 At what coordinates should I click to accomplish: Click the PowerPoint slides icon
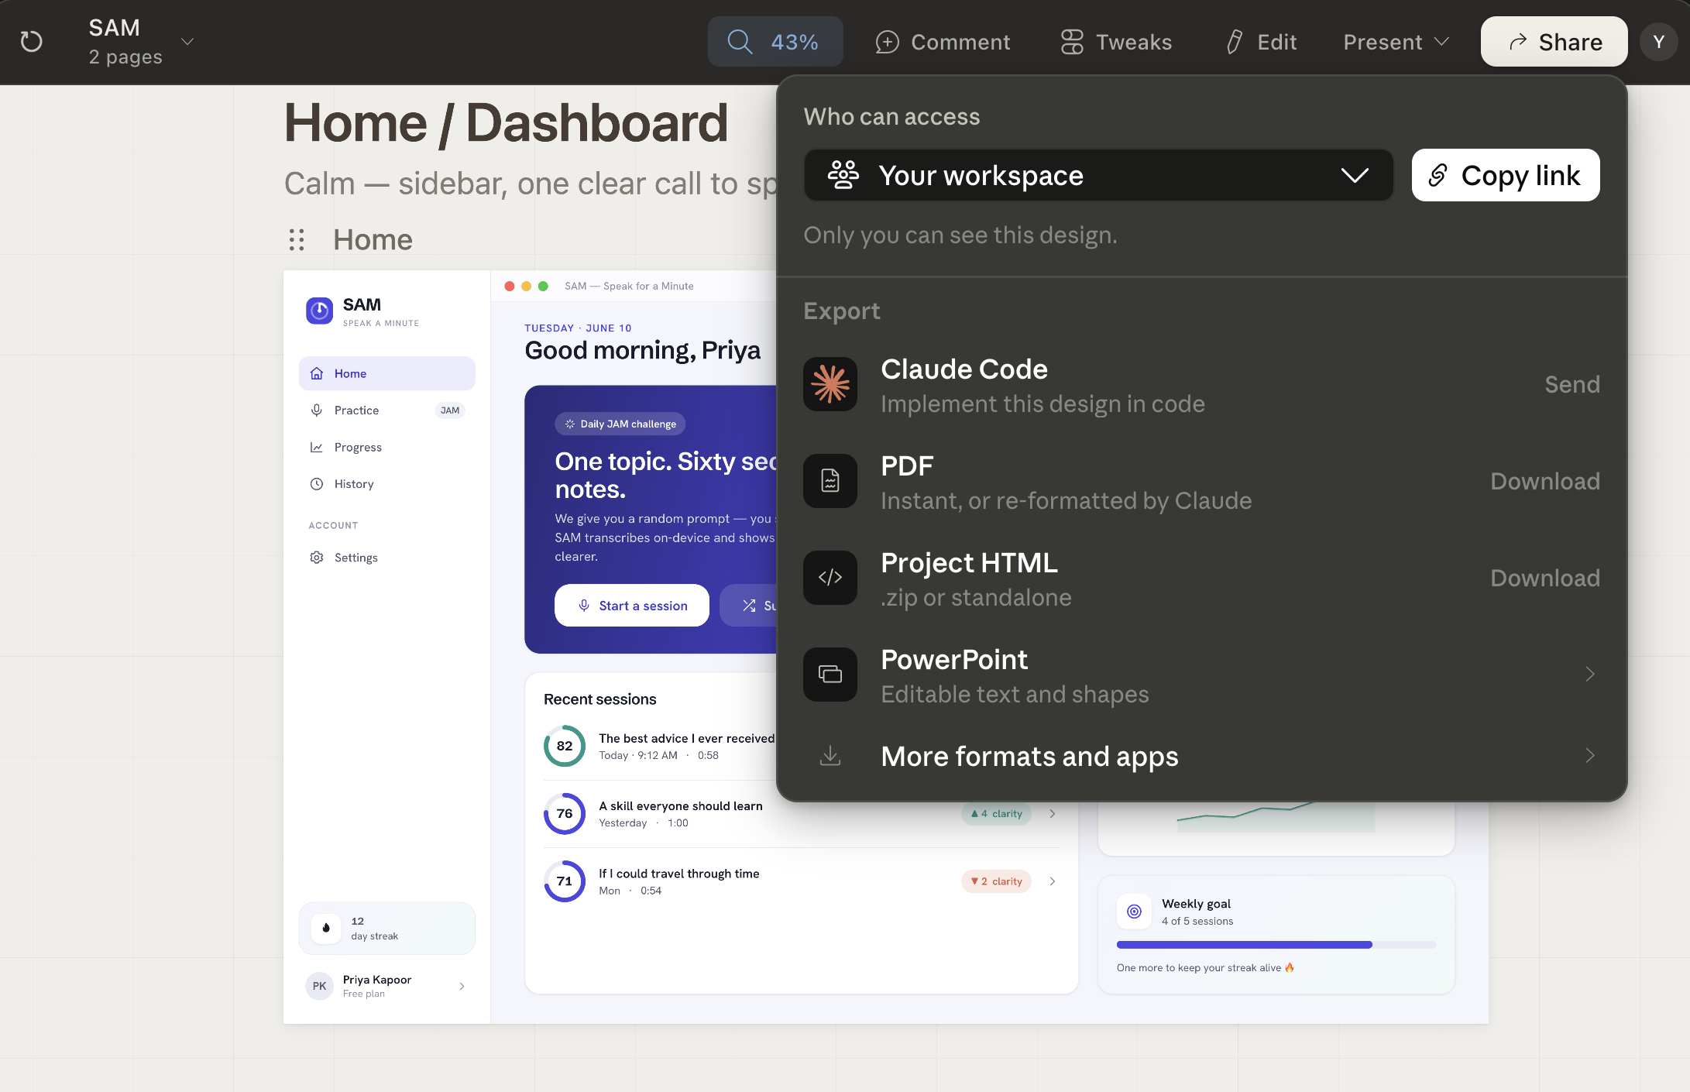click(x=830, y=675)
